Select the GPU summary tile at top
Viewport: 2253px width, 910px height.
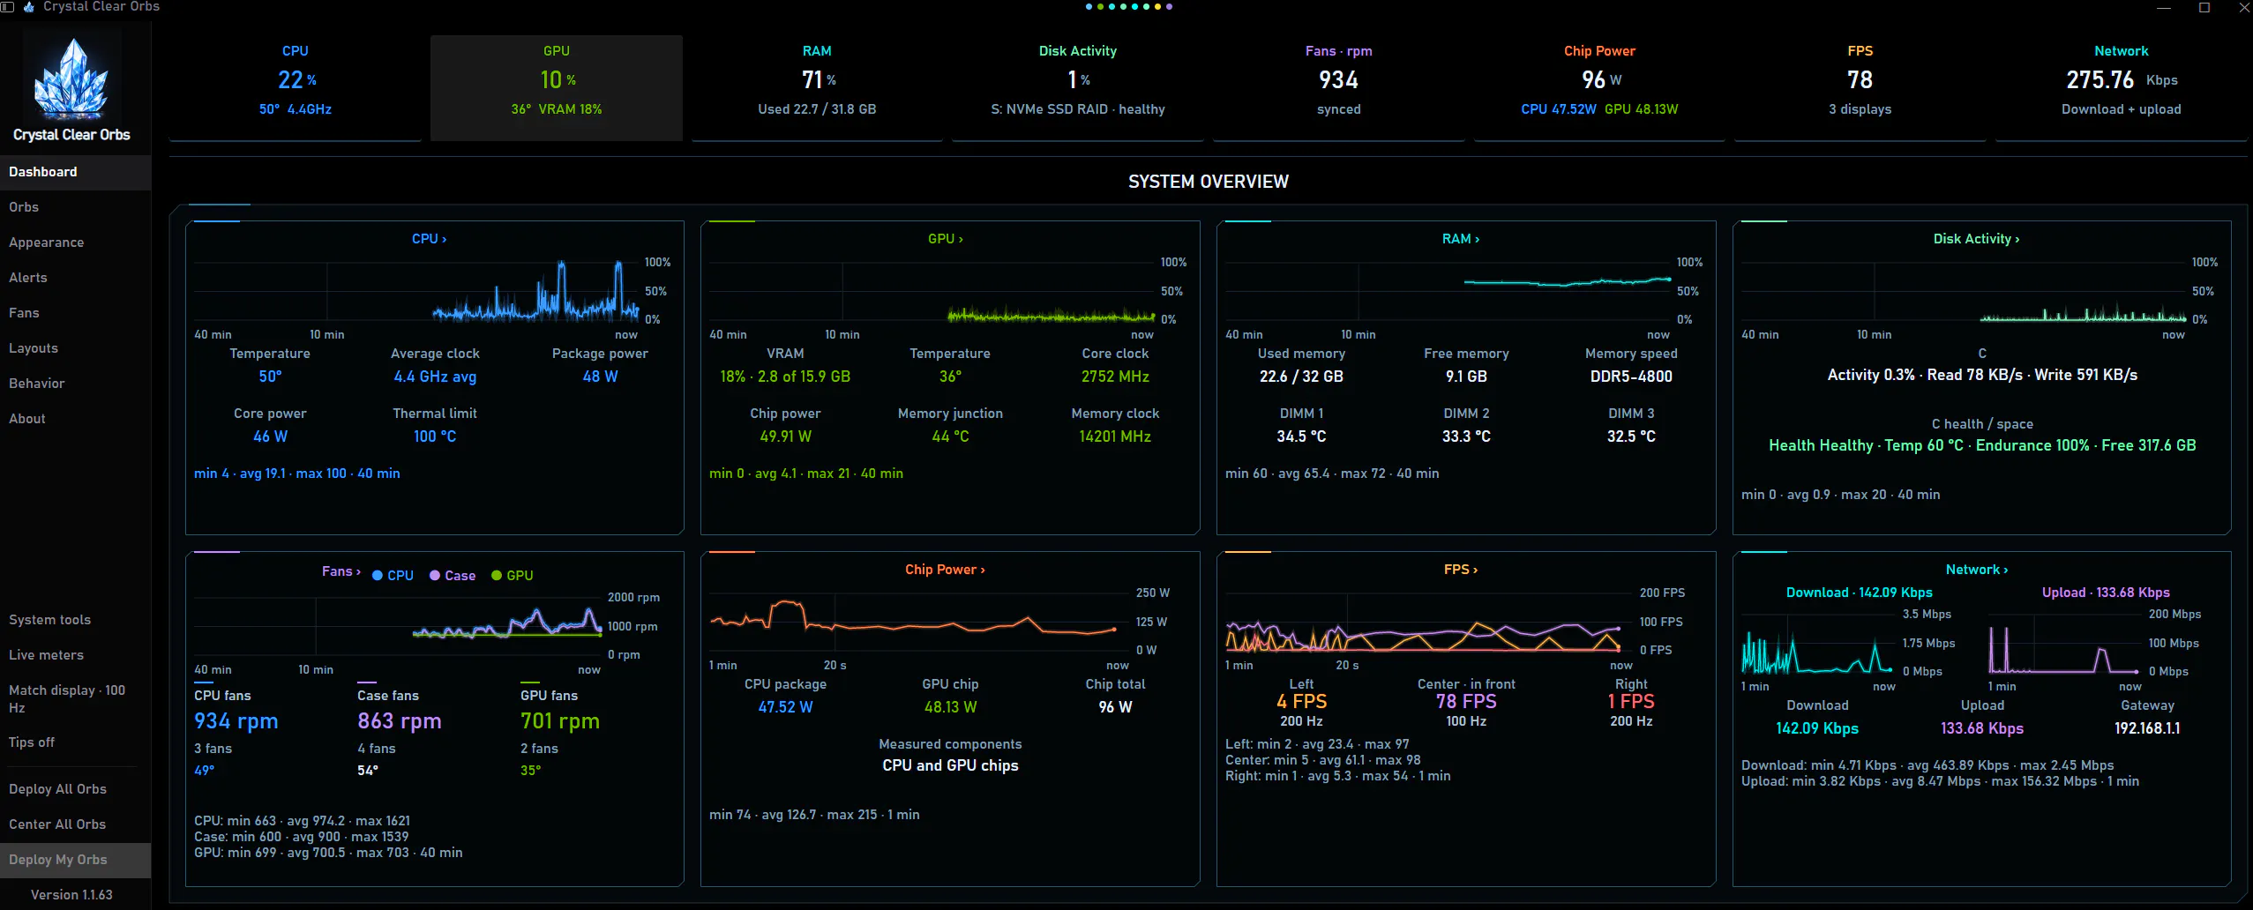click(x=557, y=87)
